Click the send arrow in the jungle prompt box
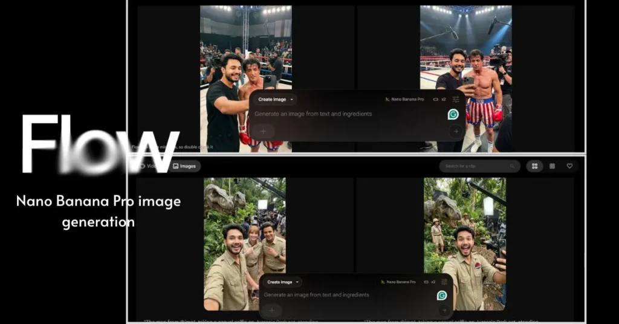The width and height of the screenshot is (619, 324). pyautogui.click(x=444, y=311)
